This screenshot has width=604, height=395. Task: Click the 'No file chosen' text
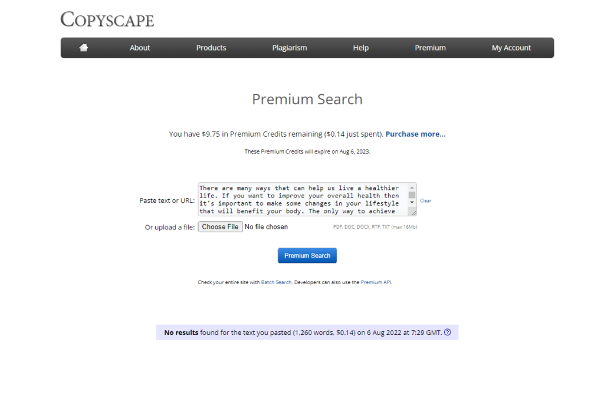pyautogui.click(x=266, y=227)
